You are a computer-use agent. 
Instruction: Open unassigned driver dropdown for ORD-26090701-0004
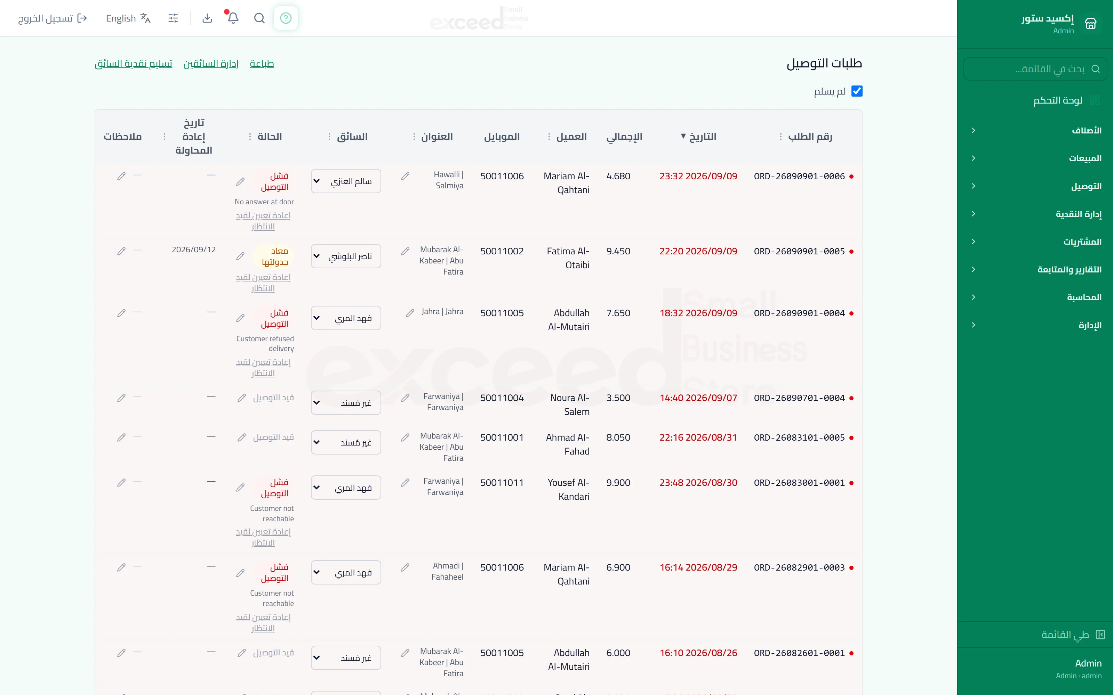pos(346,403)
